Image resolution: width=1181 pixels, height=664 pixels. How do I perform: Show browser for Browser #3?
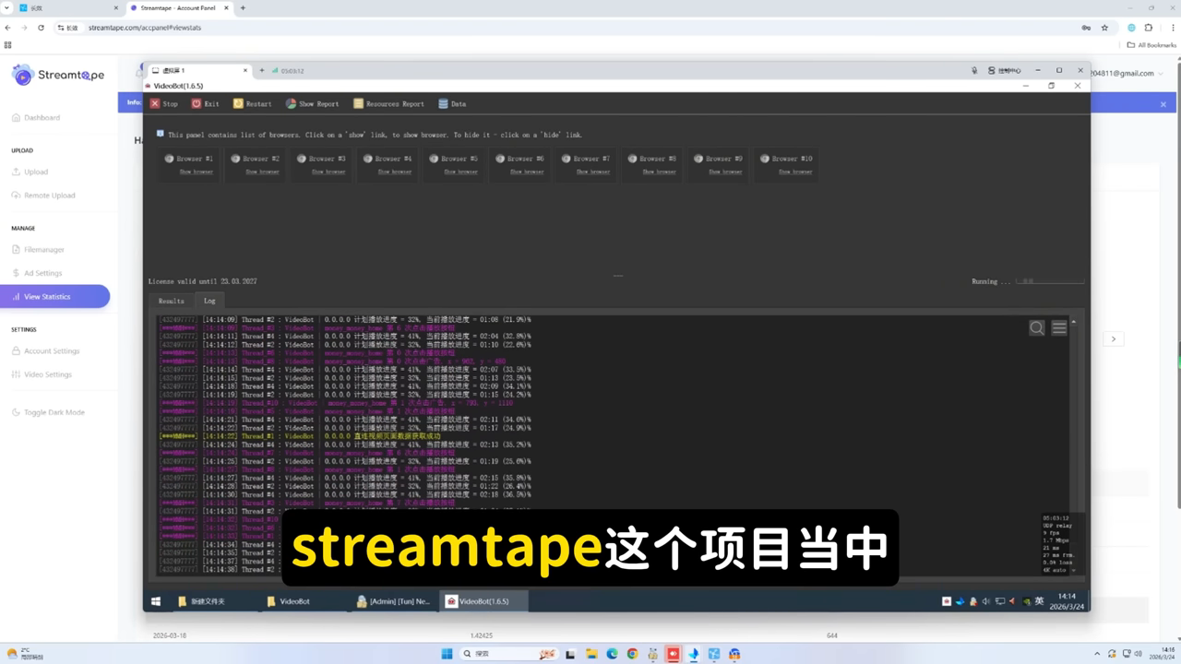click(x=328, y=172)
